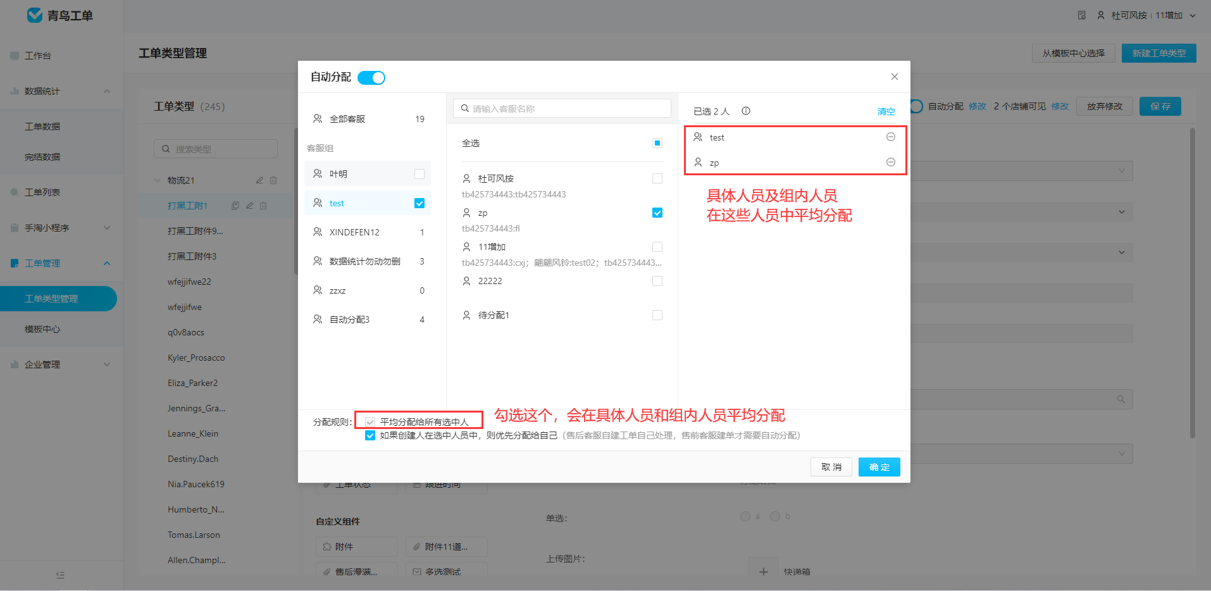This screenshot has width=1211, height=591.
Task: Select 打黑工附件3 in type list
Action: tap(192, 256)
